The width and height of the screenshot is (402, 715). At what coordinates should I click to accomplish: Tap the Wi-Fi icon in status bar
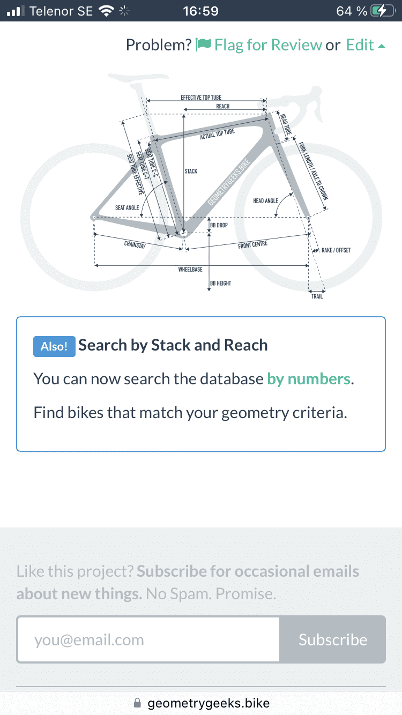pos(107,11)
